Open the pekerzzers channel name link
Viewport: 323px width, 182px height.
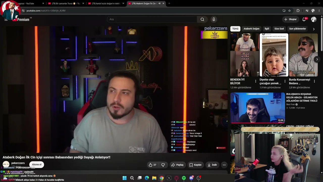click(18, 163)
